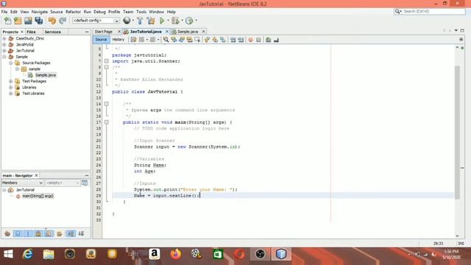
Task: Select Sample.java in Projects tree
Action: coord(46,75)
